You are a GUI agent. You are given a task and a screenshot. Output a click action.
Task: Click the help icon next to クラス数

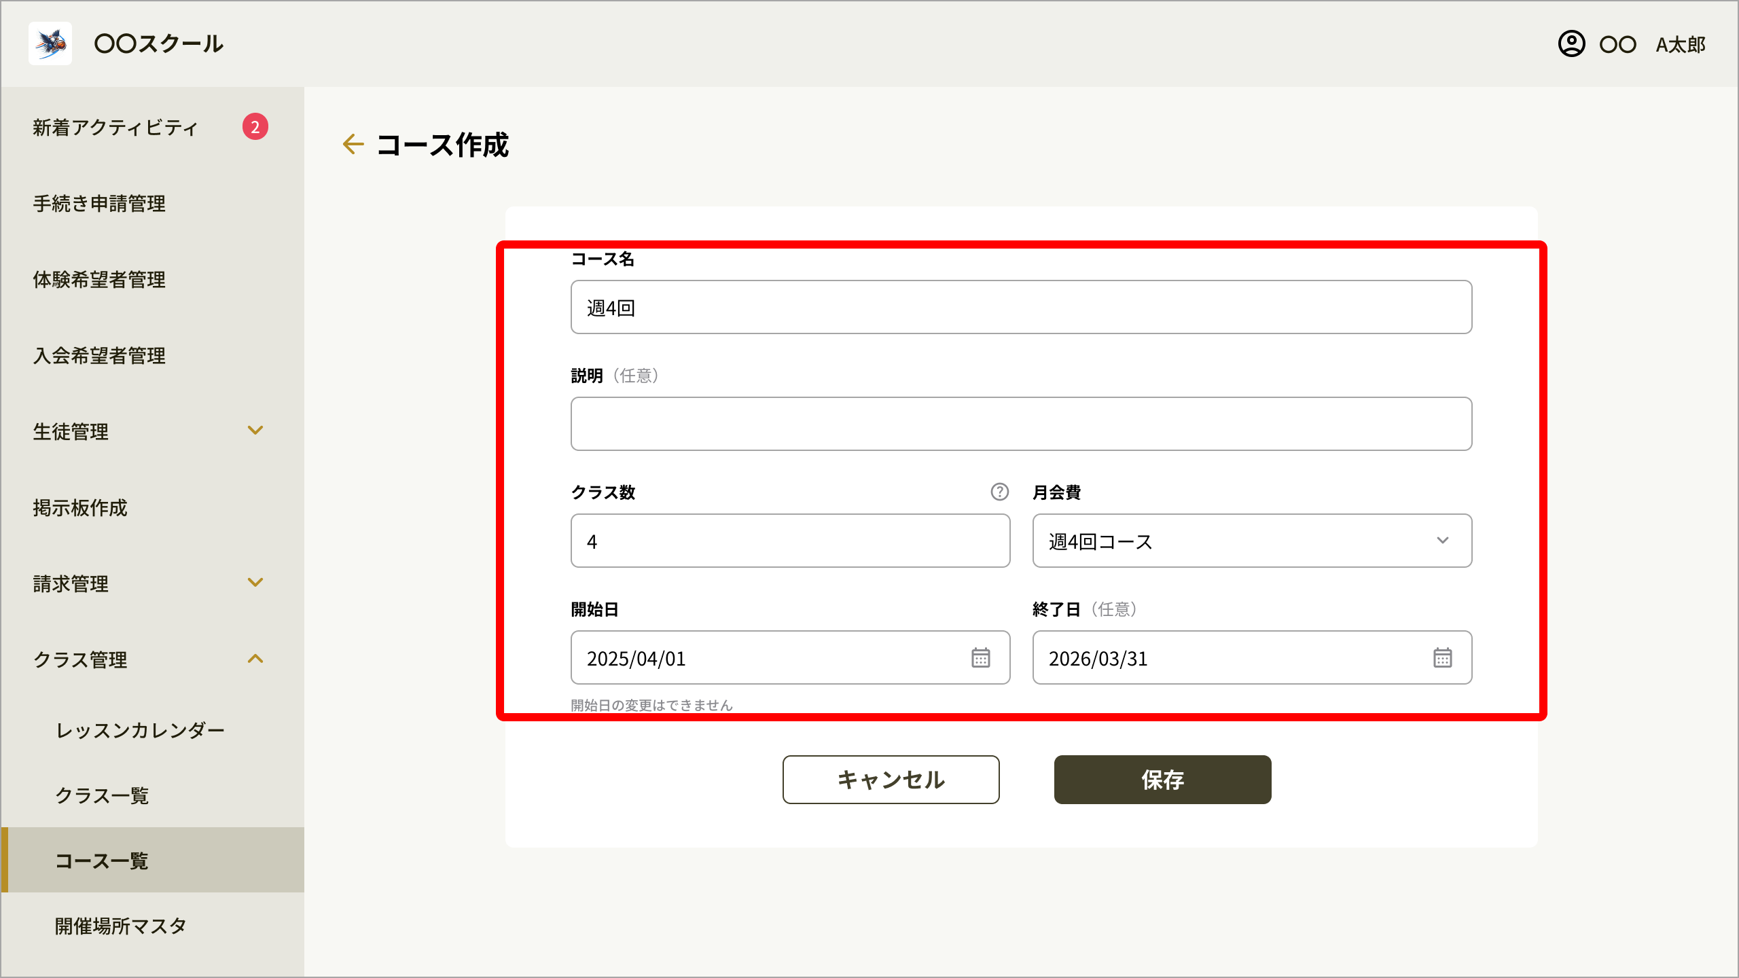999,492
